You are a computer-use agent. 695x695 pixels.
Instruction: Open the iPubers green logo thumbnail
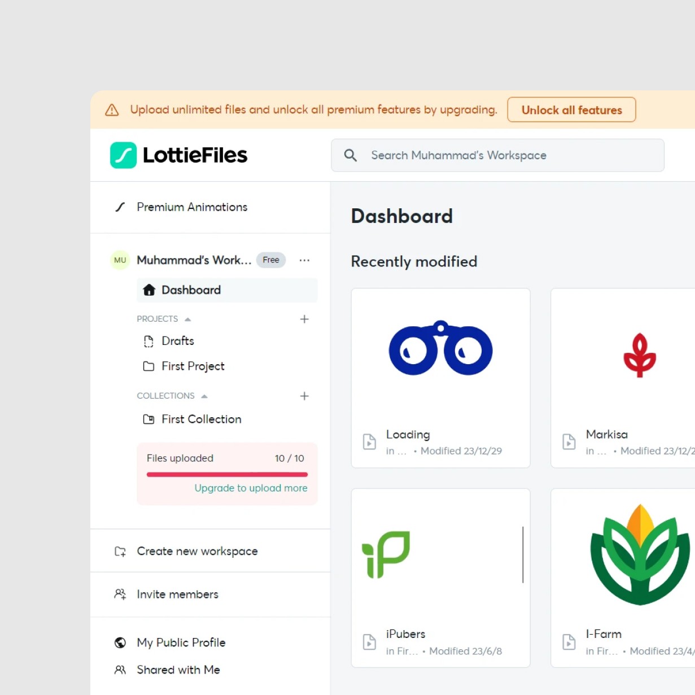[386, 555]
